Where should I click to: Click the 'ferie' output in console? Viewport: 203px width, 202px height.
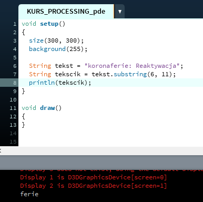pos(29,194)
